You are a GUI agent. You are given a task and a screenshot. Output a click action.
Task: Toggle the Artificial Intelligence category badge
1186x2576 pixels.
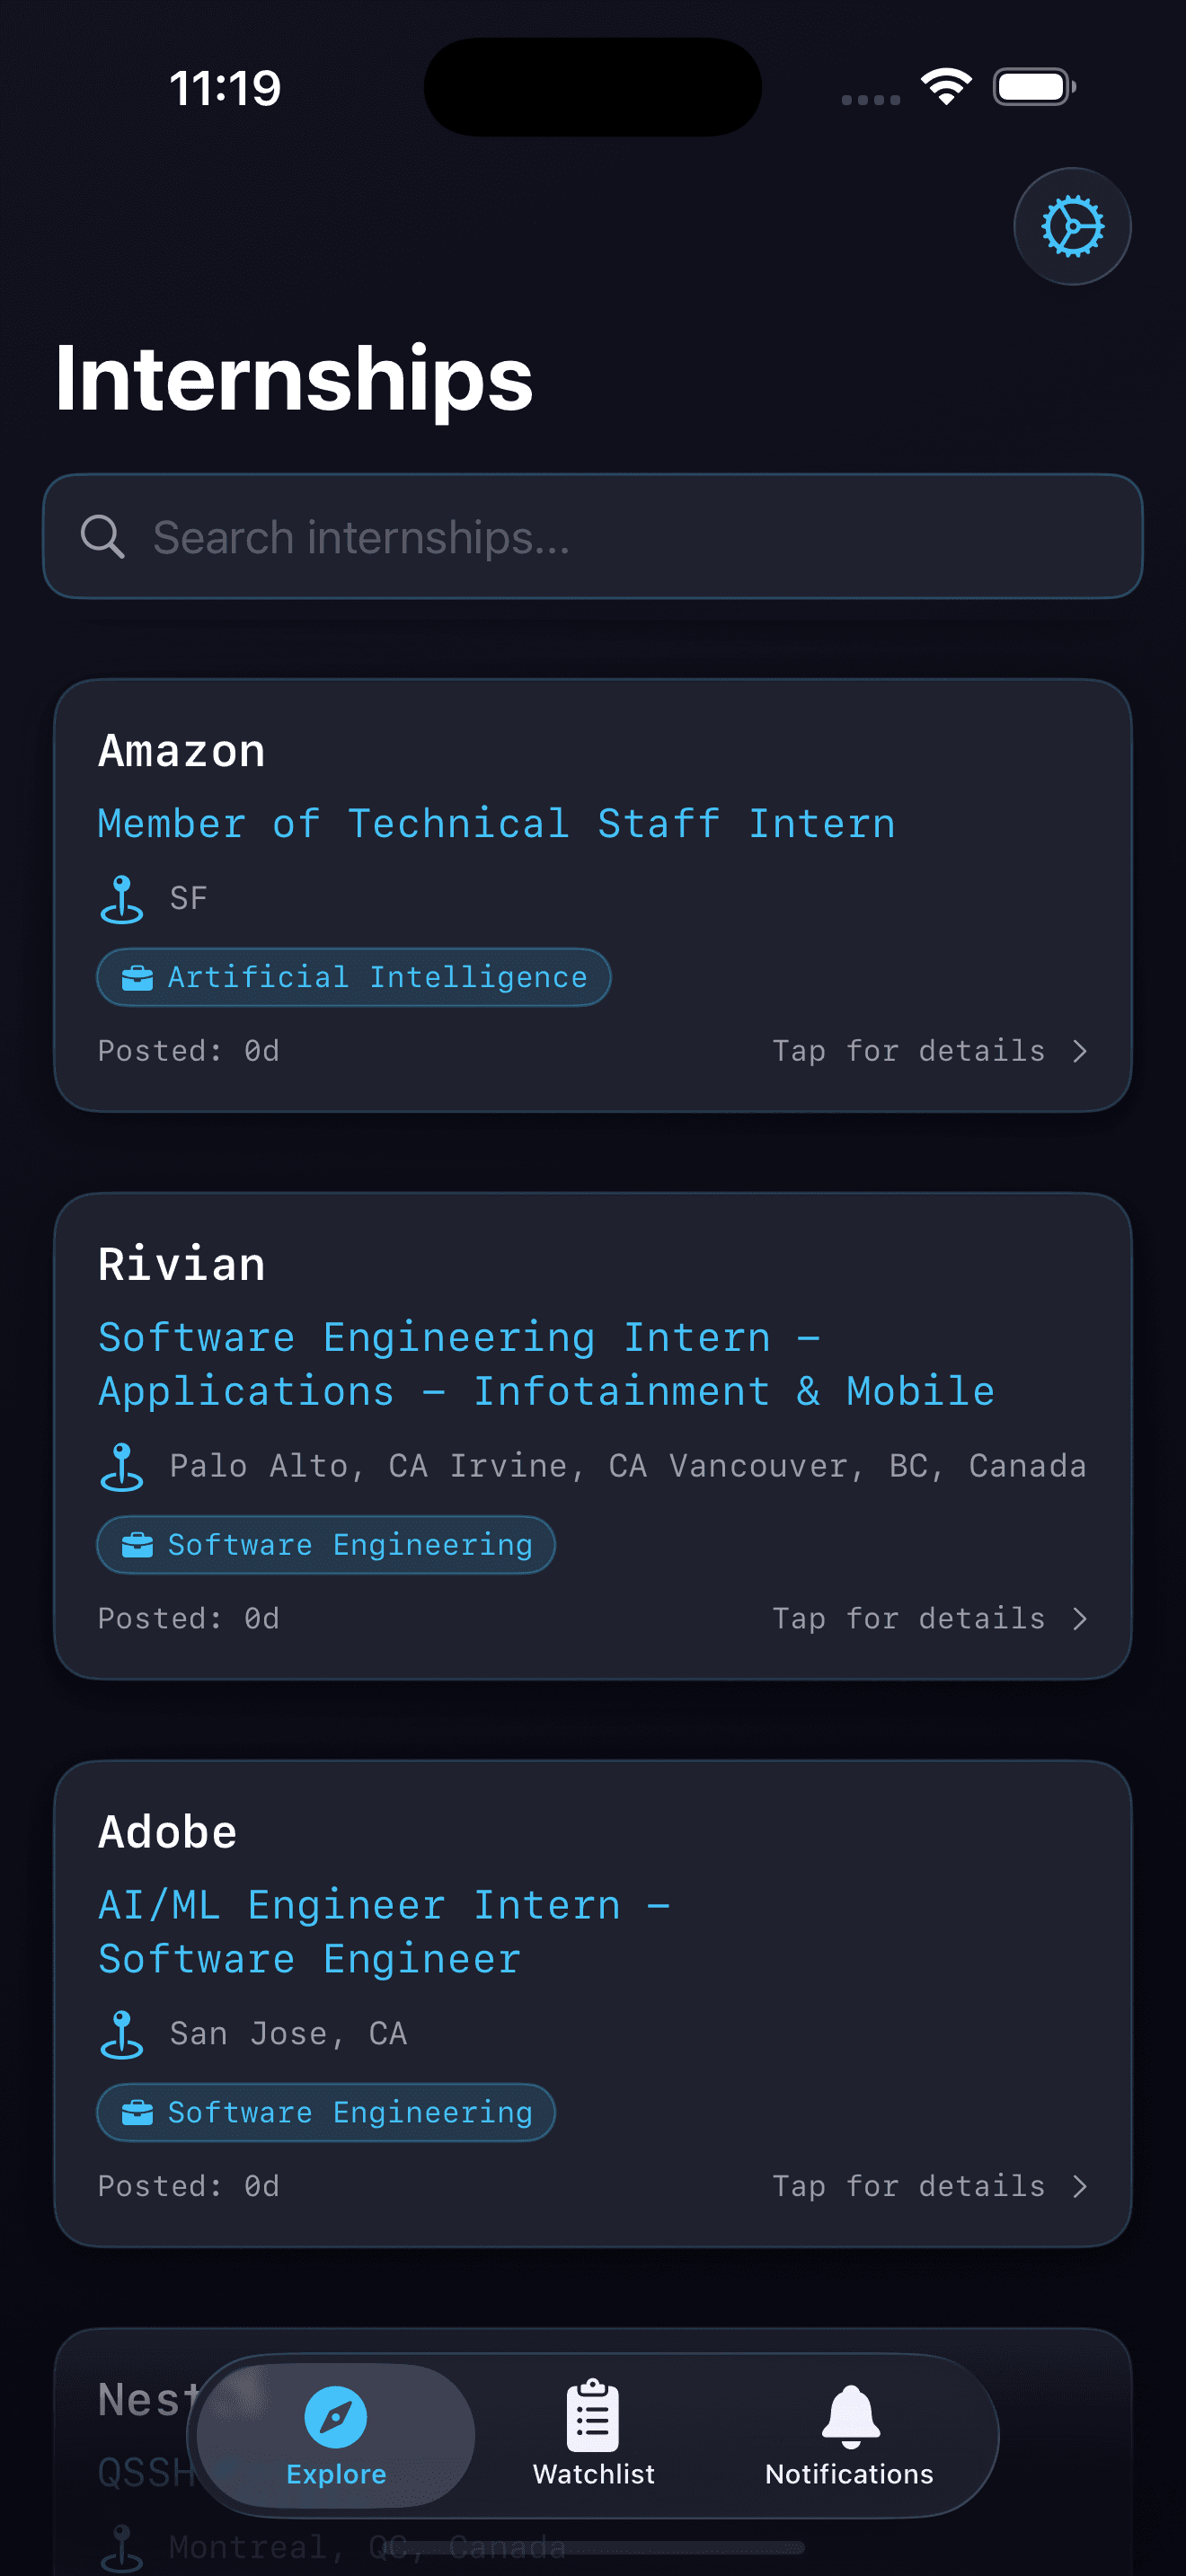point(352,976)
